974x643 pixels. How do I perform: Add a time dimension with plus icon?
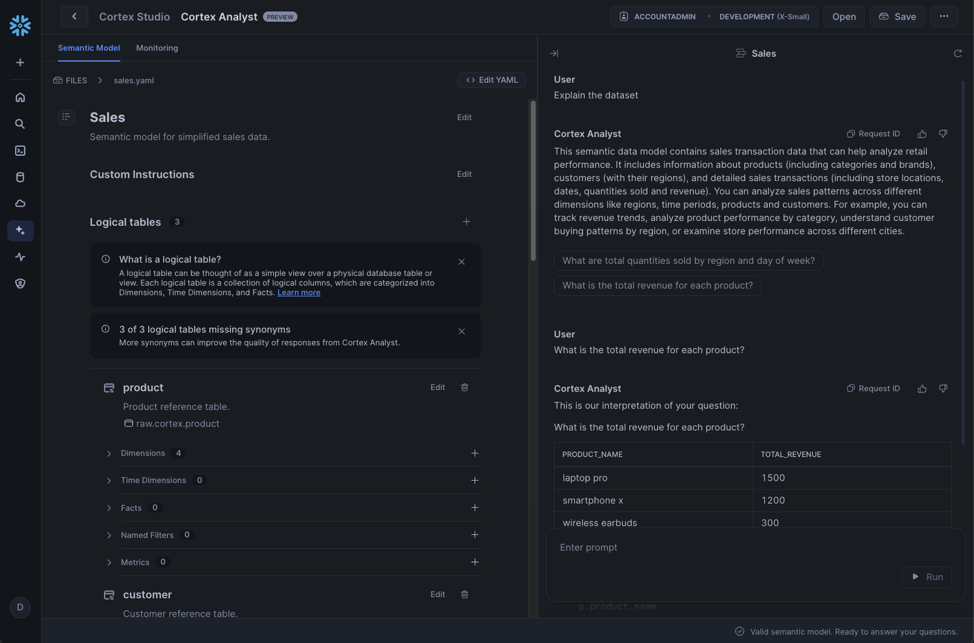[x=475, y=481]
